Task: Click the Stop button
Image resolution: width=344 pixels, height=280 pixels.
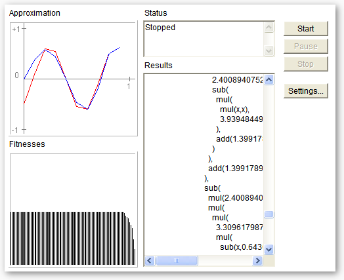Action: click(x=306, y=64)
